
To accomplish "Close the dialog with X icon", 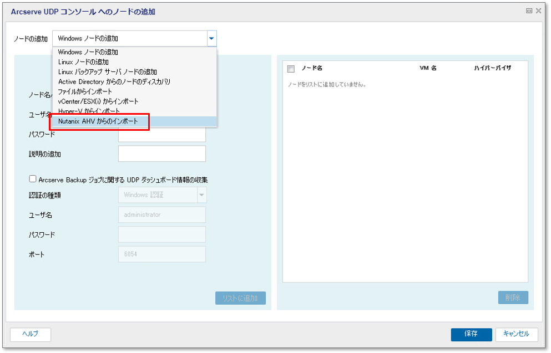I will click(x=538, y=11).
